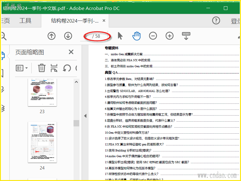Open the attachments paperclip sidebar icon

coord(3,89)
